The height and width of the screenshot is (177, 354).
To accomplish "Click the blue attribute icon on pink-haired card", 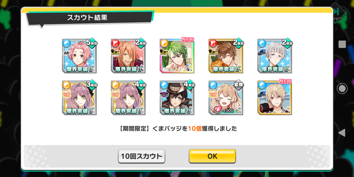I will (67, 43).
